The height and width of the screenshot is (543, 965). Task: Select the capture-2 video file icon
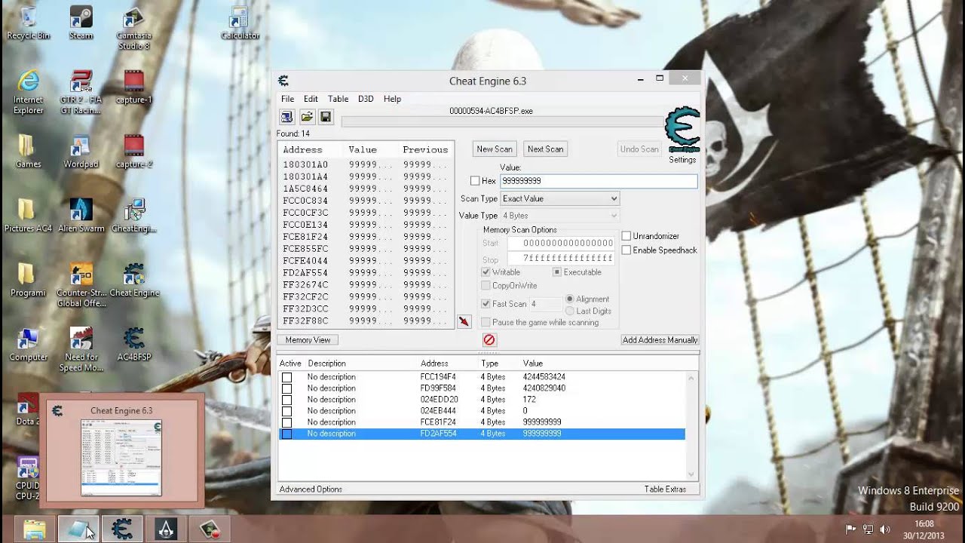click(x=133, y=151)
